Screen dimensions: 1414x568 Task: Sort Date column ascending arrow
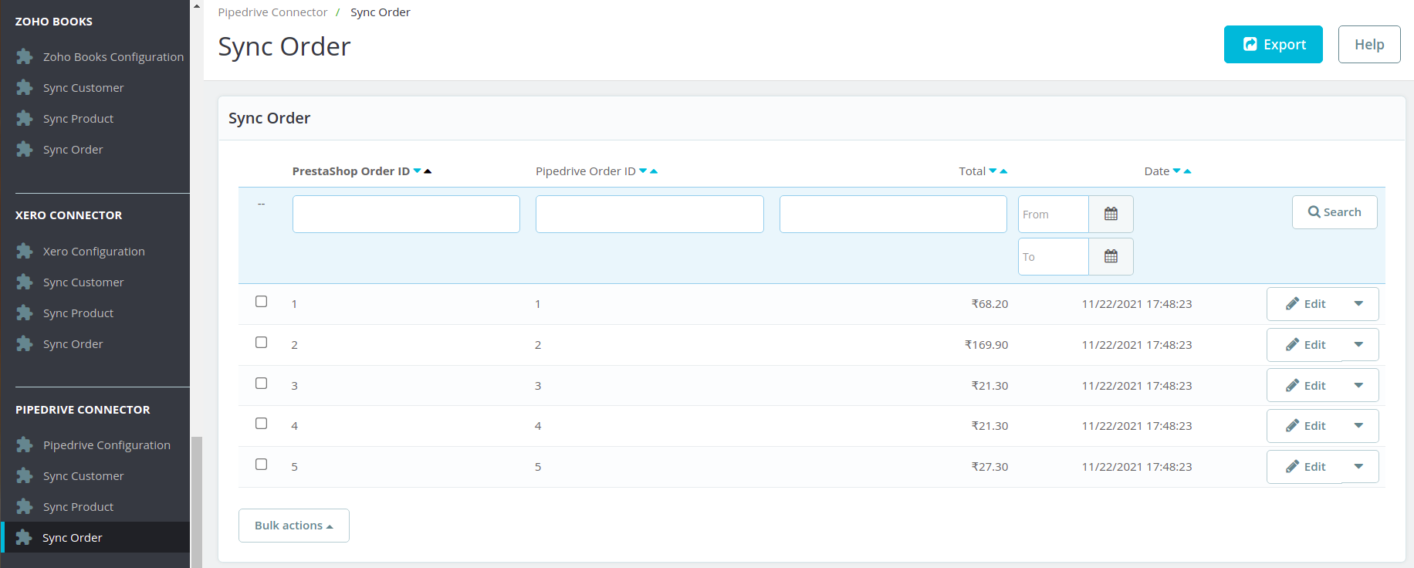pos(1187,171)
